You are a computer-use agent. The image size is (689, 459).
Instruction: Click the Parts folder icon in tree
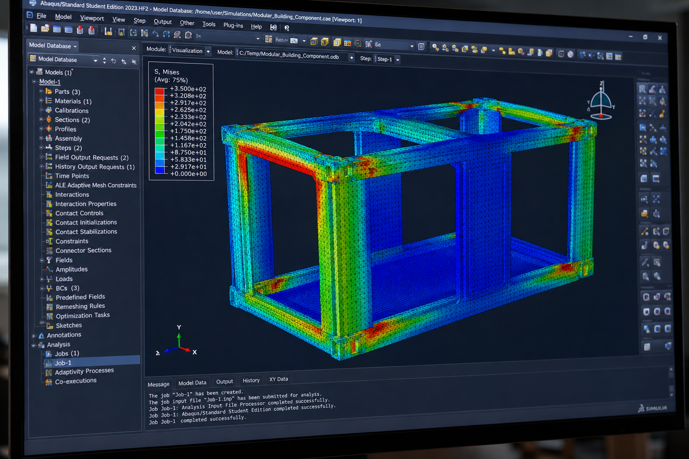click(48, 91)
